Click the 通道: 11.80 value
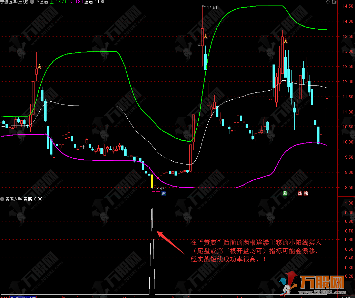Image resolution: width=355 pixels, height=298 pixels. point(95,2)
